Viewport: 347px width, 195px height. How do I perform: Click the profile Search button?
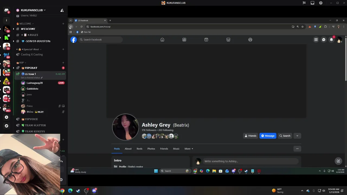(x=285, y=136)
